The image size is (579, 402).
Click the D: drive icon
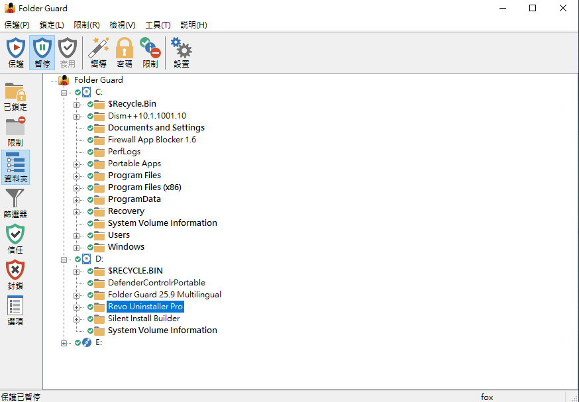click(x=86, y=259)
